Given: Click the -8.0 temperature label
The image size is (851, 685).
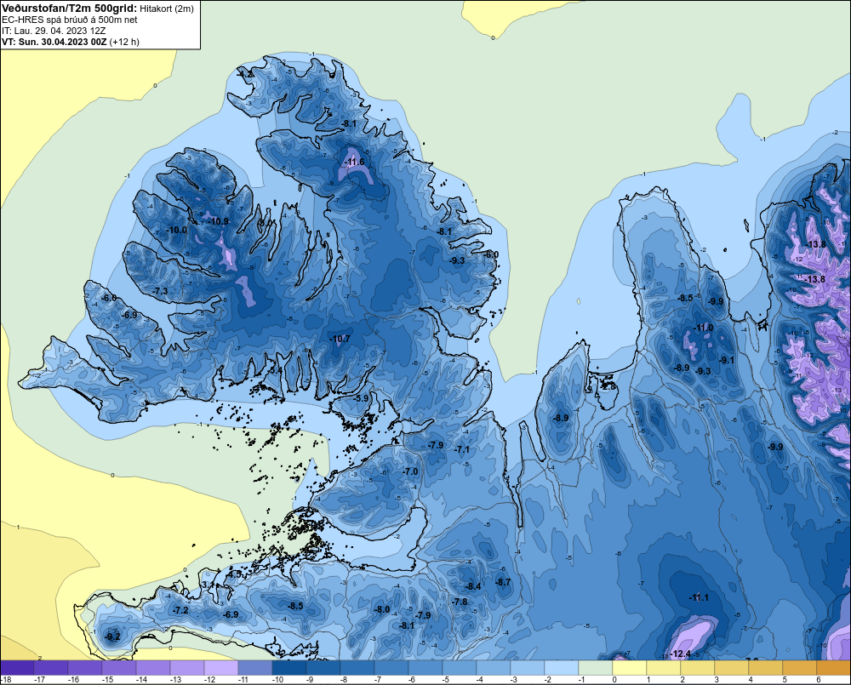Looking at the screenshot, I should click(382, 609).
